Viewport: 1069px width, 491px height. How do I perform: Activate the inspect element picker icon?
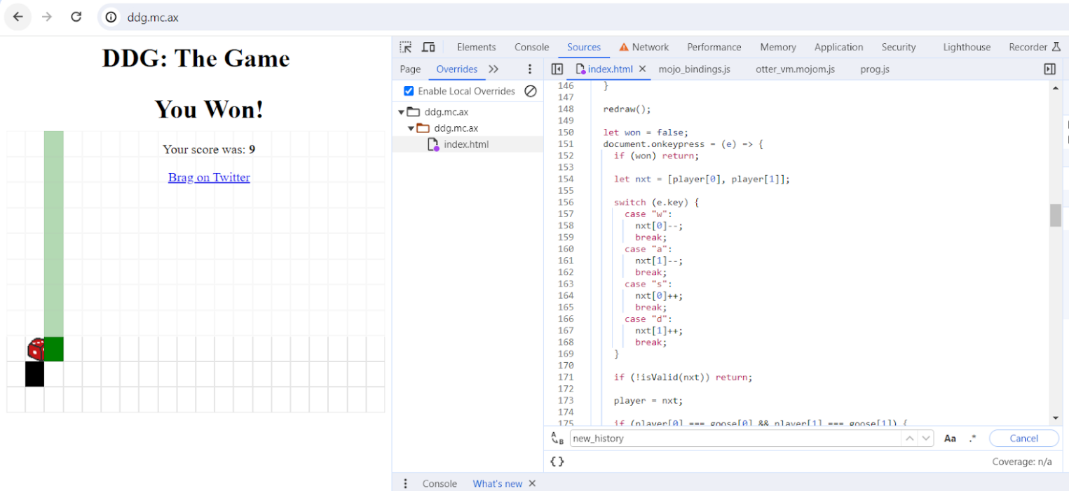(405, 47)
